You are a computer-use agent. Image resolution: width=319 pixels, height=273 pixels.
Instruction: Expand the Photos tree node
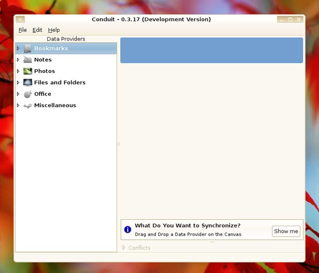18,71
